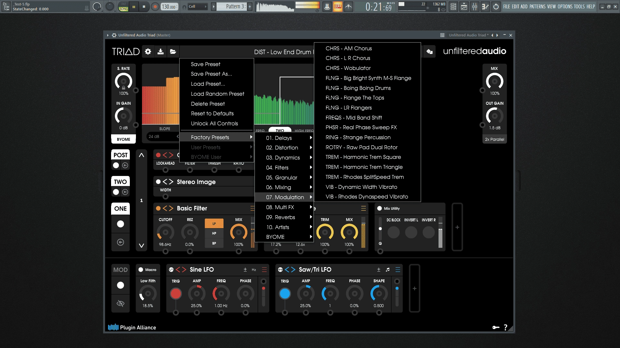The image size is (620, 348).
Task: Pause playback in FL Studio toolbar
Action: 134,6
